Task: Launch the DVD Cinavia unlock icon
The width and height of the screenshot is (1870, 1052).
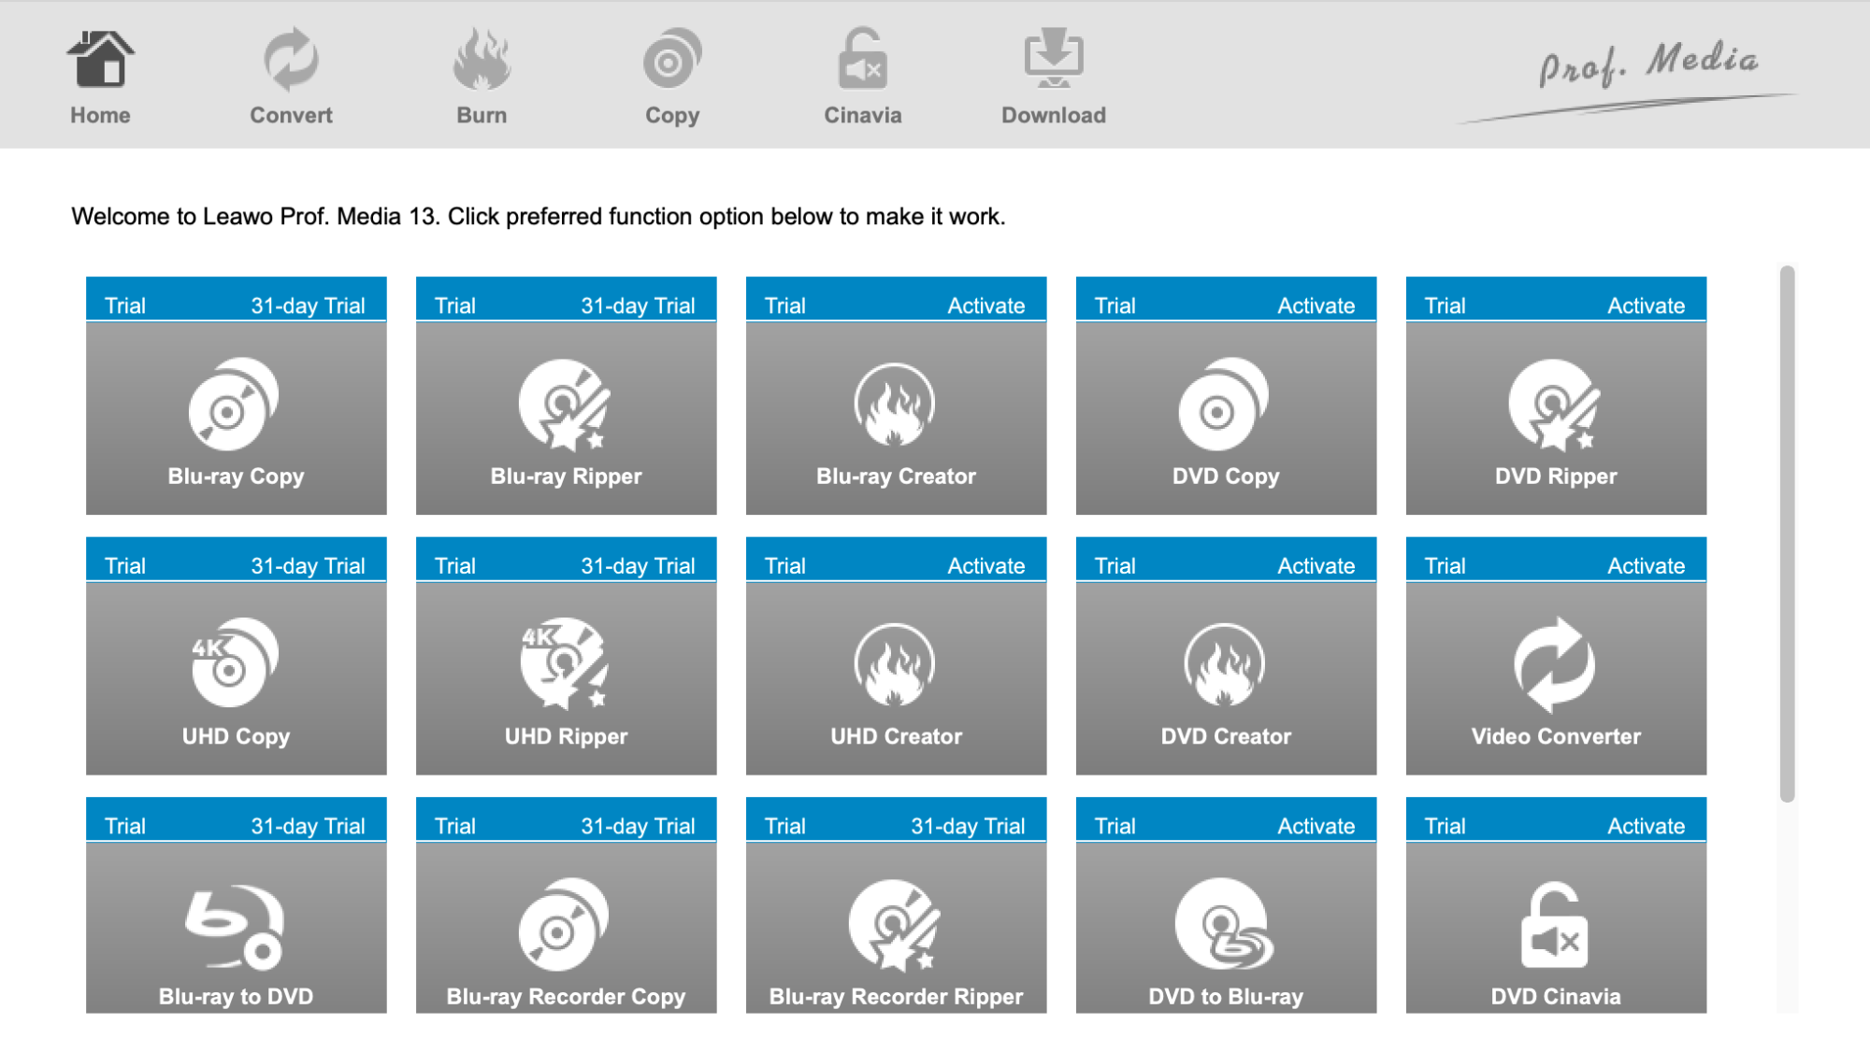Action: click(1555, 925)
